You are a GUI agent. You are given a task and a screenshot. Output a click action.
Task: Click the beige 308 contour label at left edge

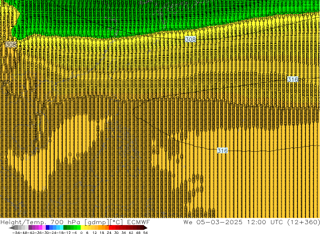tap(11, 45)
